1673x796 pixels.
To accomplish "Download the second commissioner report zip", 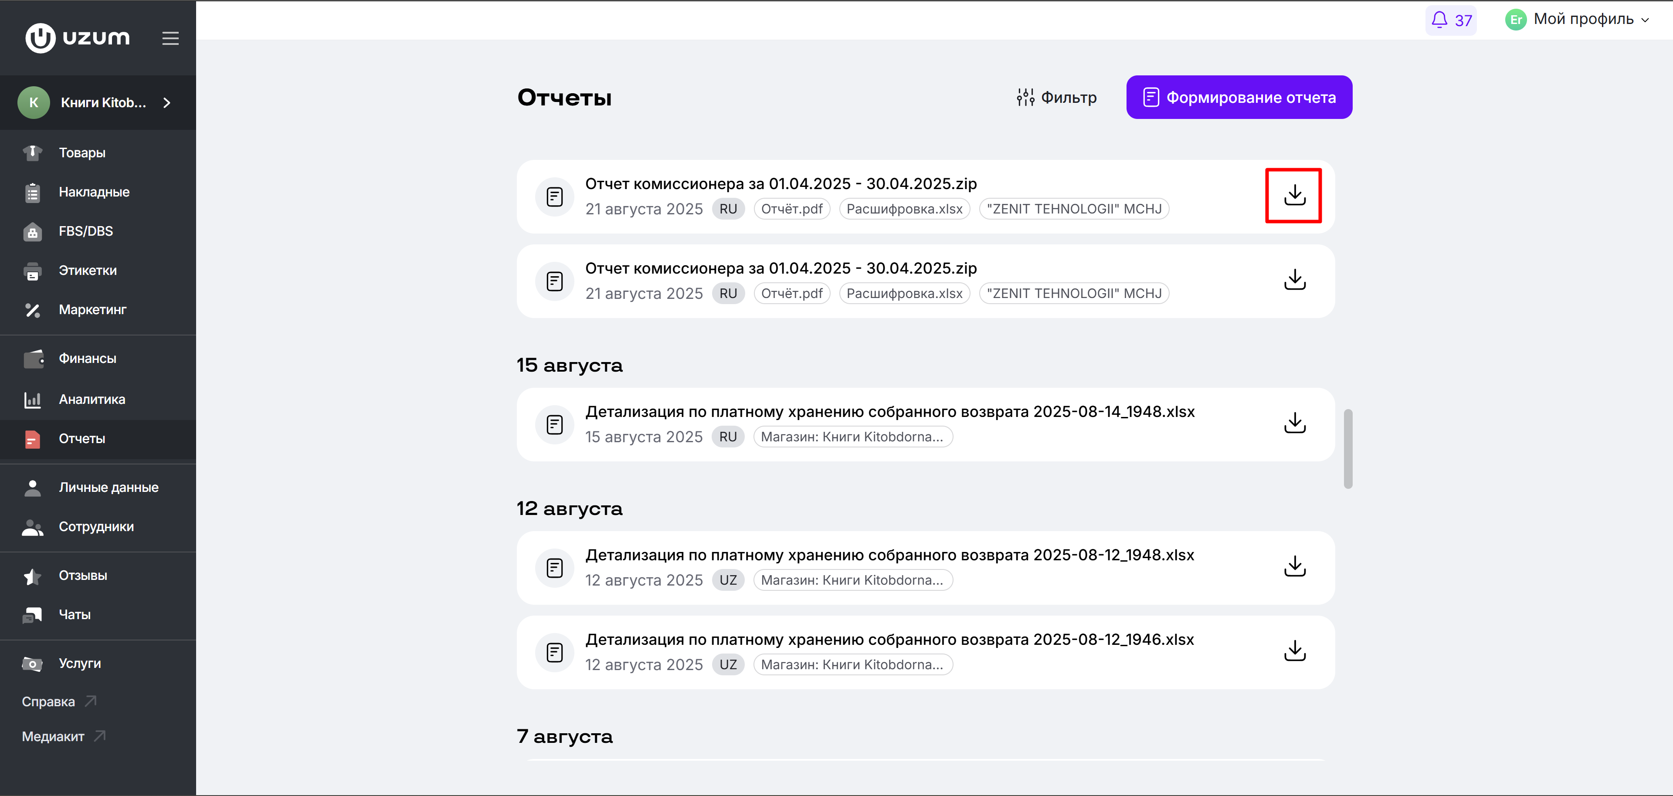I will 1294,280.
